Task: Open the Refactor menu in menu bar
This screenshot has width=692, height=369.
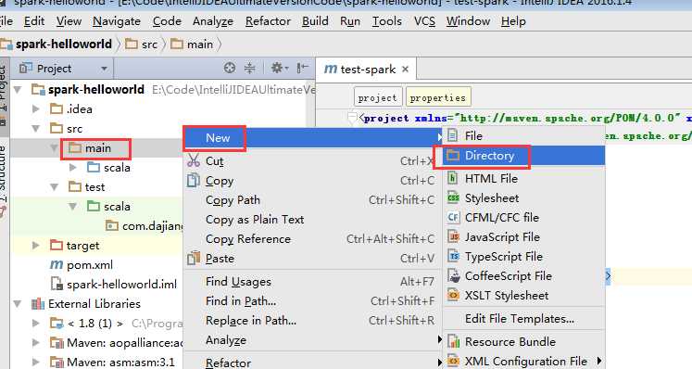Action: point(268,21)
